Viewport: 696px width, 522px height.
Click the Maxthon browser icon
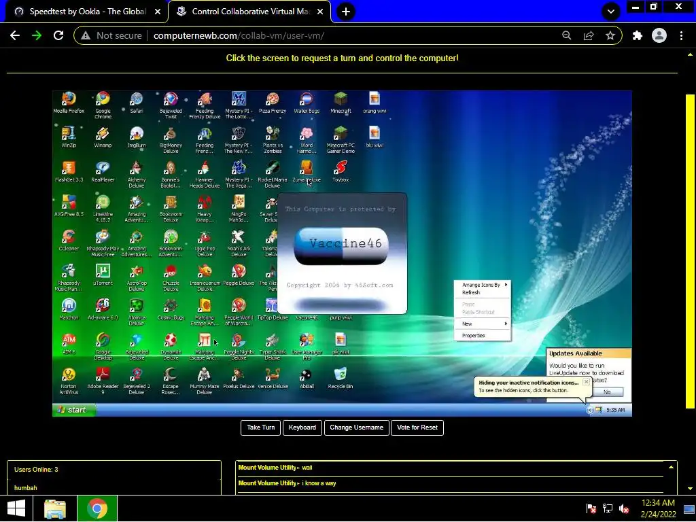coord(69,309)
